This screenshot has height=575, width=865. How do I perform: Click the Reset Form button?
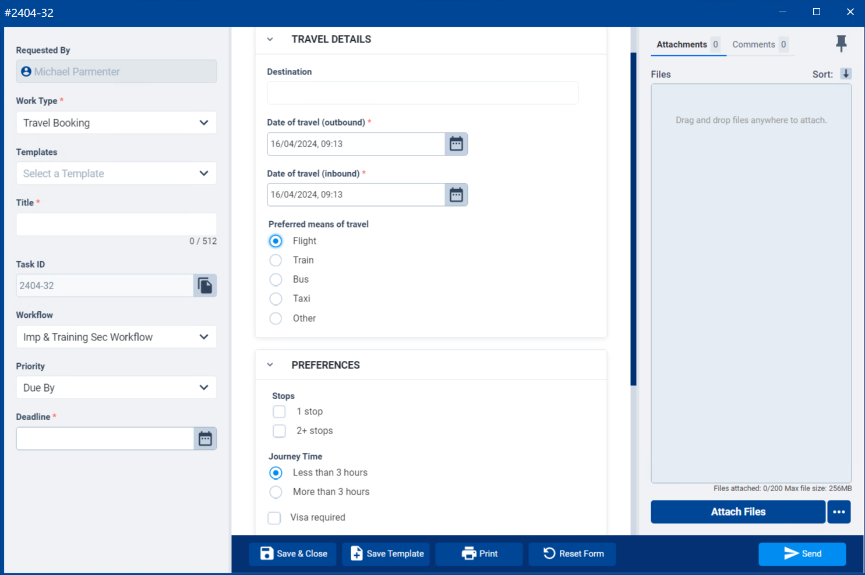click(571, 553)
